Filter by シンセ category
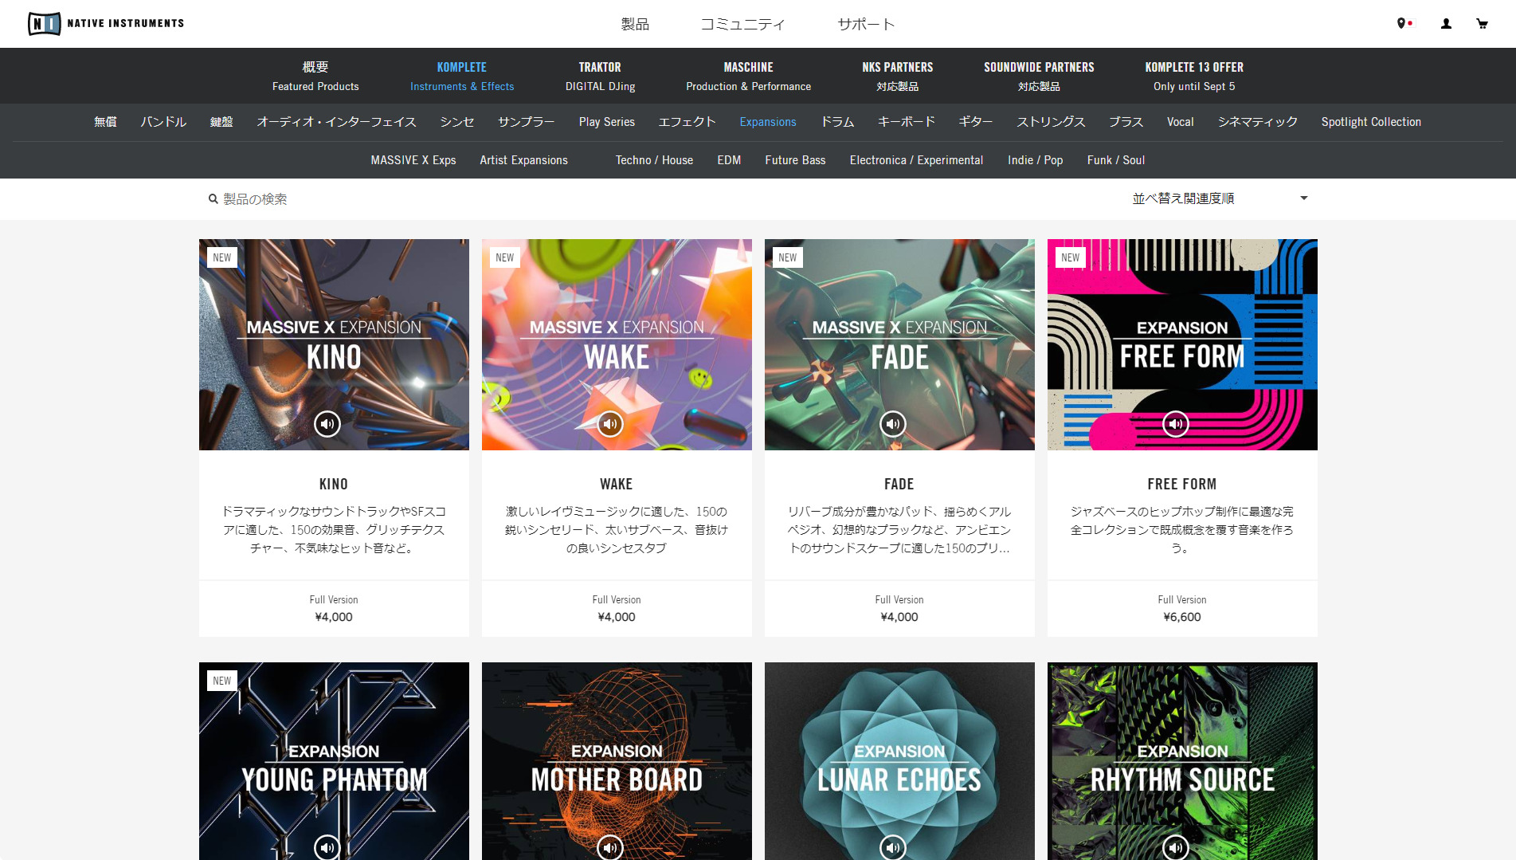The width and height of the screenshot is (1516, 860). coord(457,122)
